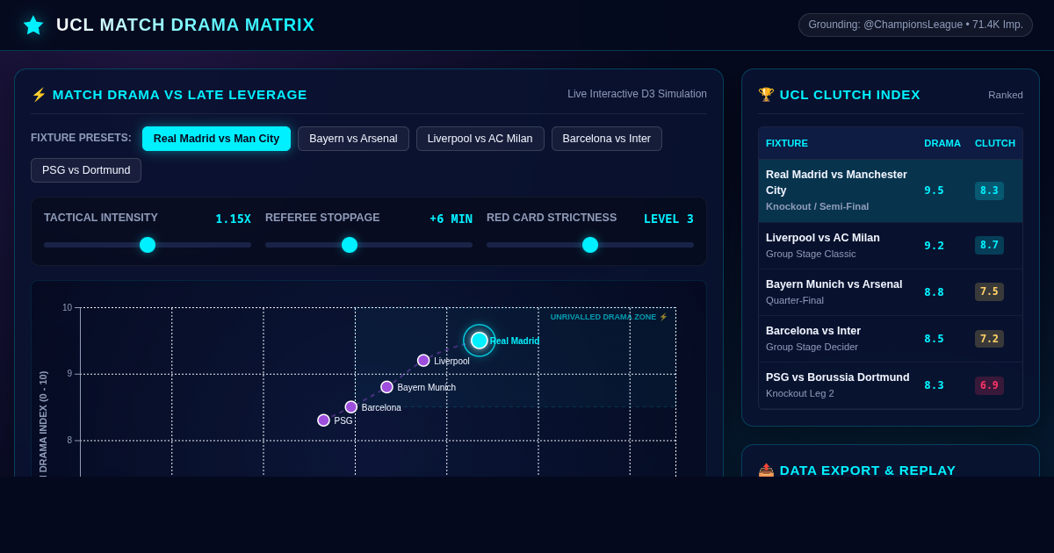Select Barcelona vs Inter table row
This screenshot has height=553, width=1054.
891,339
